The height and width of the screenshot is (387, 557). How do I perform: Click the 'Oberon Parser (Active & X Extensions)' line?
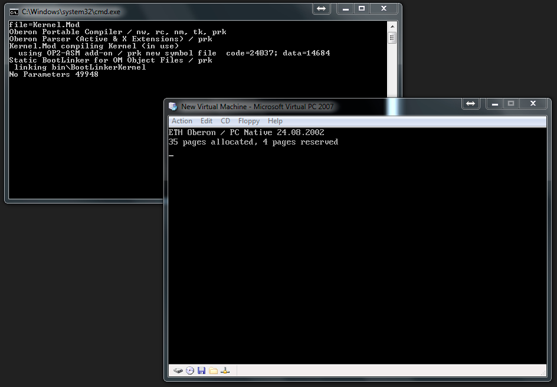pyautogui.click(x=110, y=39)
